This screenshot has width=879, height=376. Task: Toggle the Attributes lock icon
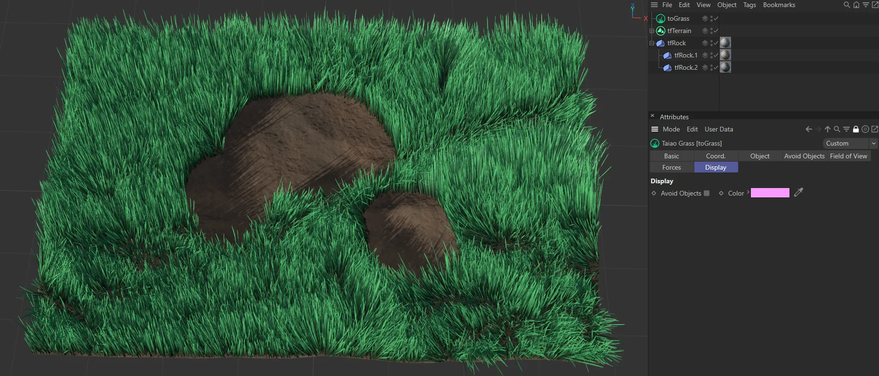coord(856,129)
